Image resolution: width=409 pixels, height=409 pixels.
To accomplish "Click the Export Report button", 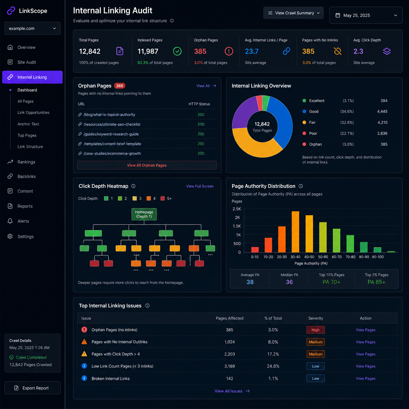I will (32, 387).
